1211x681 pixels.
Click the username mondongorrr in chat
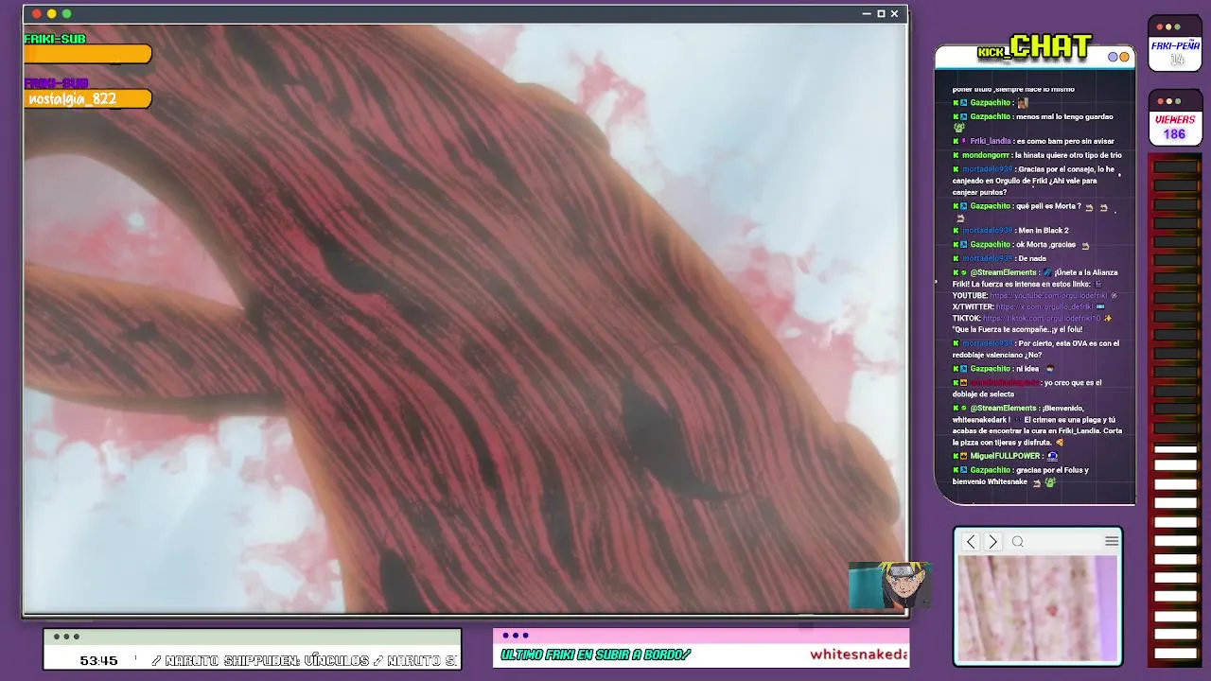point(986,155)
